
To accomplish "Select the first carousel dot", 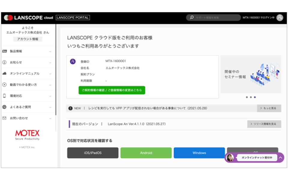I will pos(247,97).
